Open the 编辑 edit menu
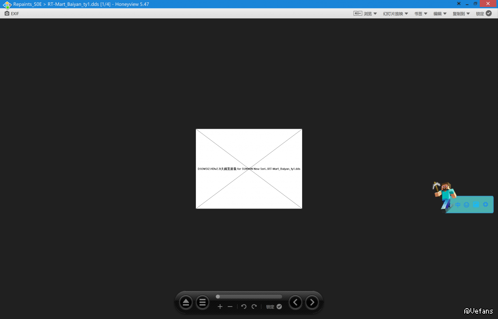The width and height of the screenshot is (498, 319). tap(440, 14)
